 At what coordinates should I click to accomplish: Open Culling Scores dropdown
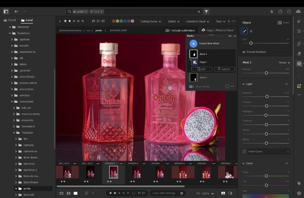[151, 21]
